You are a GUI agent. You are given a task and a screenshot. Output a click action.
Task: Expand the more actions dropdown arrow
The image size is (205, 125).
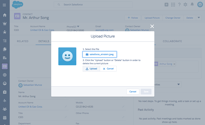pyautogui.click(x=199, y=18)
